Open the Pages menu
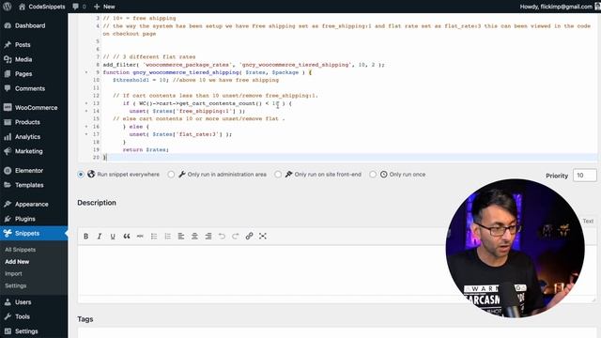This screenshot has width=601, height=338. click(x=23, y=74)
